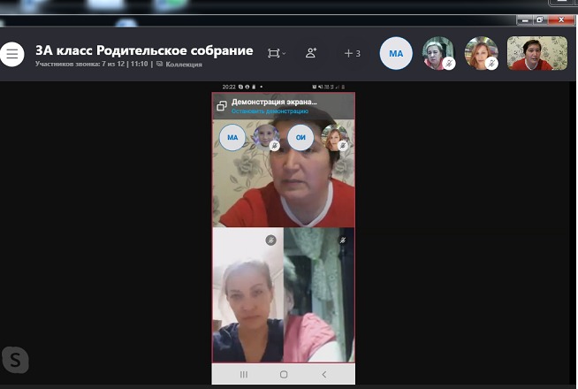
Task: Click 'Остановить демонстрацию' to stop screen sharing
Action: [x=270, y=111]
